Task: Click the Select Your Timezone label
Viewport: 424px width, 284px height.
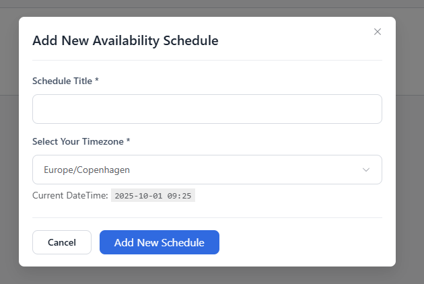Action: click(x=78, y=141)
